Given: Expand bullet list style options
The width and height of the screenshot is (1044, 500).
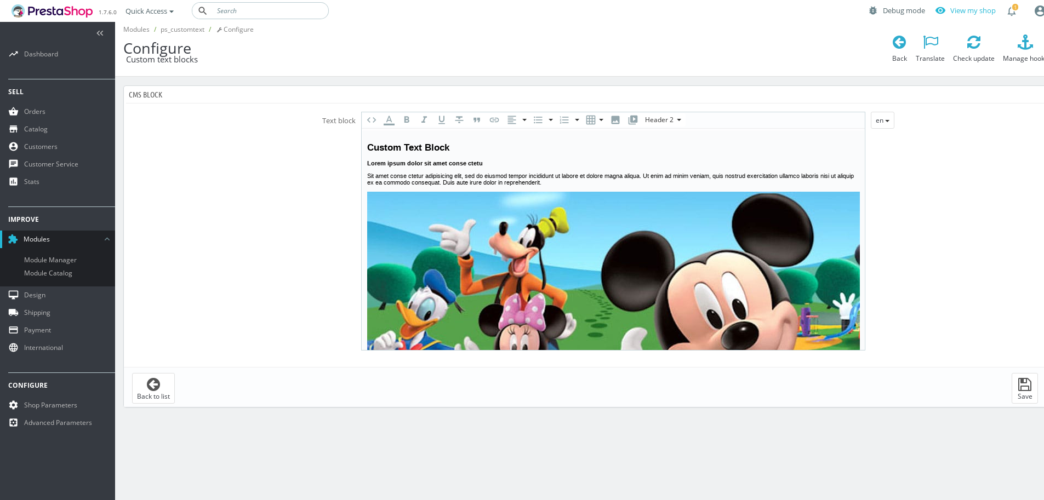Looking at the screenshot, I should (x=551, y=120).
